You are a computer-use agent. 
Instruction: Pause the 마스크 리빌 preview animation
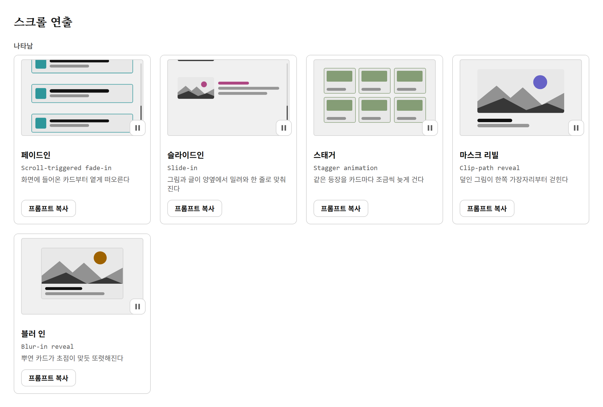[576, 128]
